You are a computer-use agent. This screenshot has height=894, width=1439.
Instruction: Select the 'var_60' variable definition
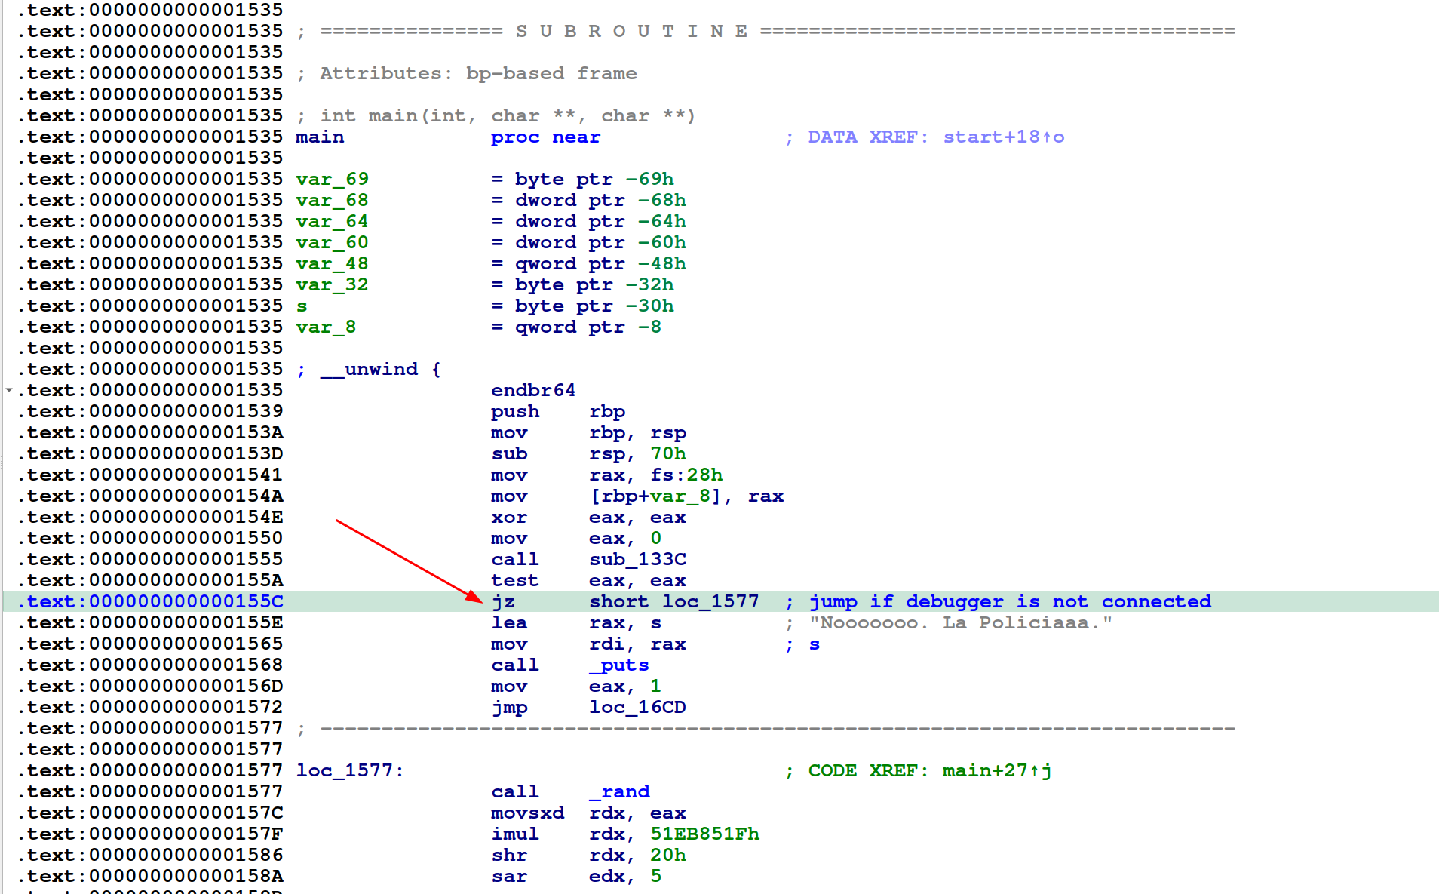(x=332, y=242)
